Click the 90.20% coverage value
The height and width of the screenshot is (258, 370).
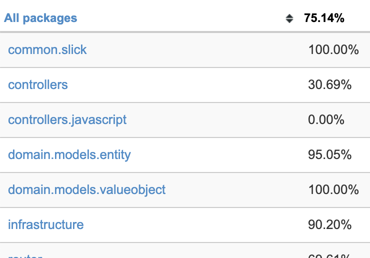(x=329, y=224)
